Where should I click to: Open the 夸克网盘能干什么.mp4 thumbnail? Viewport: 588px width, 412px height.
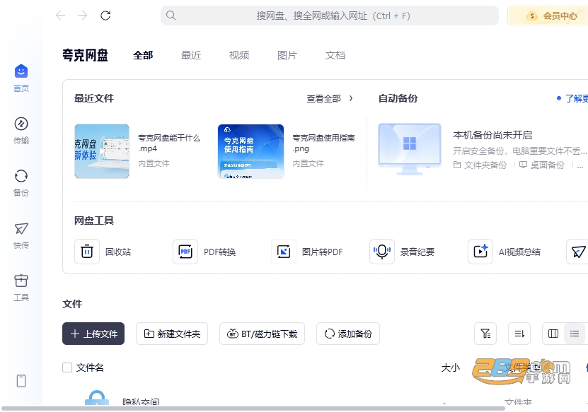tap(102, 151)
